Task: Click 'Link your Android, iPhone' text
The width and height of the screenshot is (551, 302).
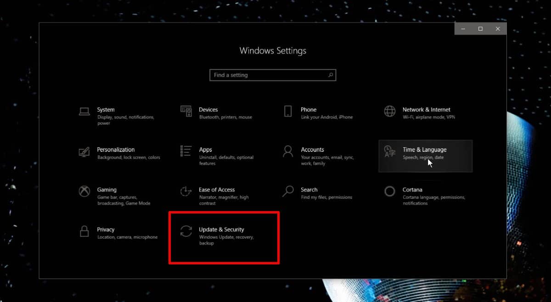Action: click(327, 117)
